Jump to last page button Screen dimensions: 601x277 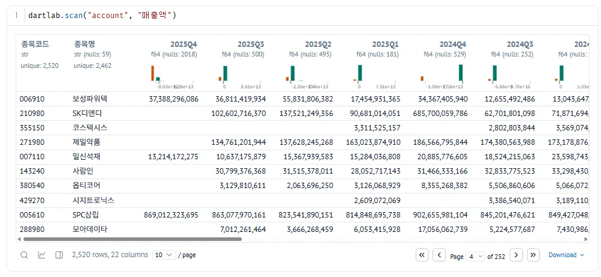[x=533, y=255]
